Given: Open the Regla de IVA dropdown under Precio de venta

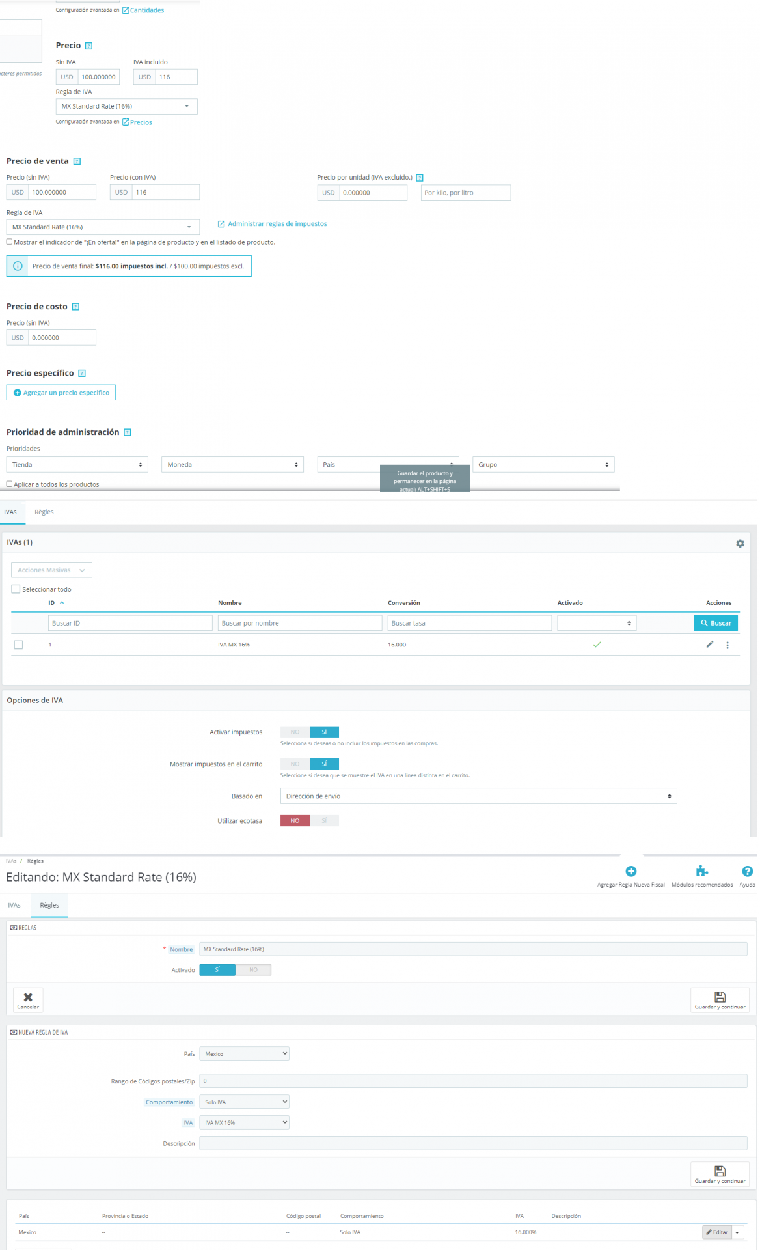Looking at the screenshot, I should [103, 227].
